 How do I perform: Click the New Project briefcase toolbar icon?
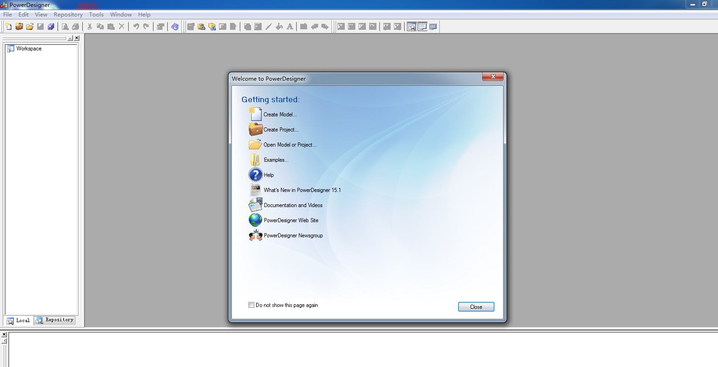19,27
